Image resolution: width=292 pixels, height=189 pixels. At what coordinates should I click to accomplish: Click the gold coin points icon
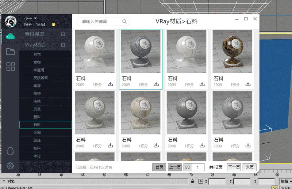click(x=54, y=24)
